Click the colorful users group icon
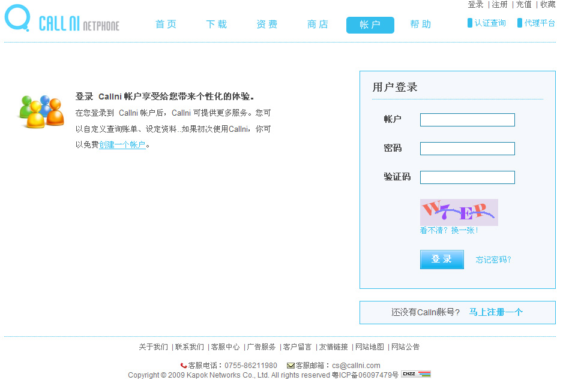This screenshot has width=563, height=383. pos(41,111)
